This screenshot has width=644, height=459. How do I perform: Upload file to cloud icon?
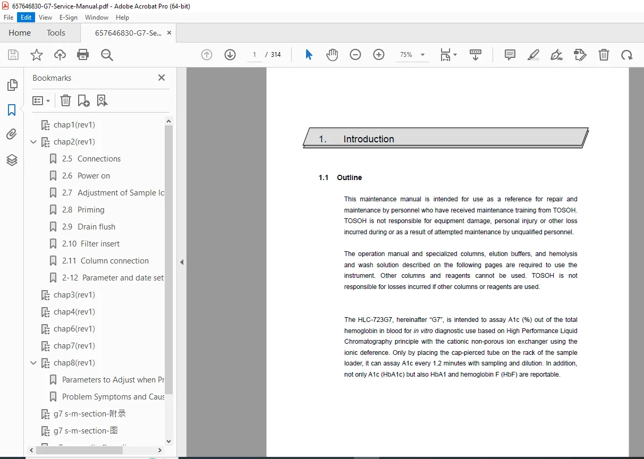60,55
